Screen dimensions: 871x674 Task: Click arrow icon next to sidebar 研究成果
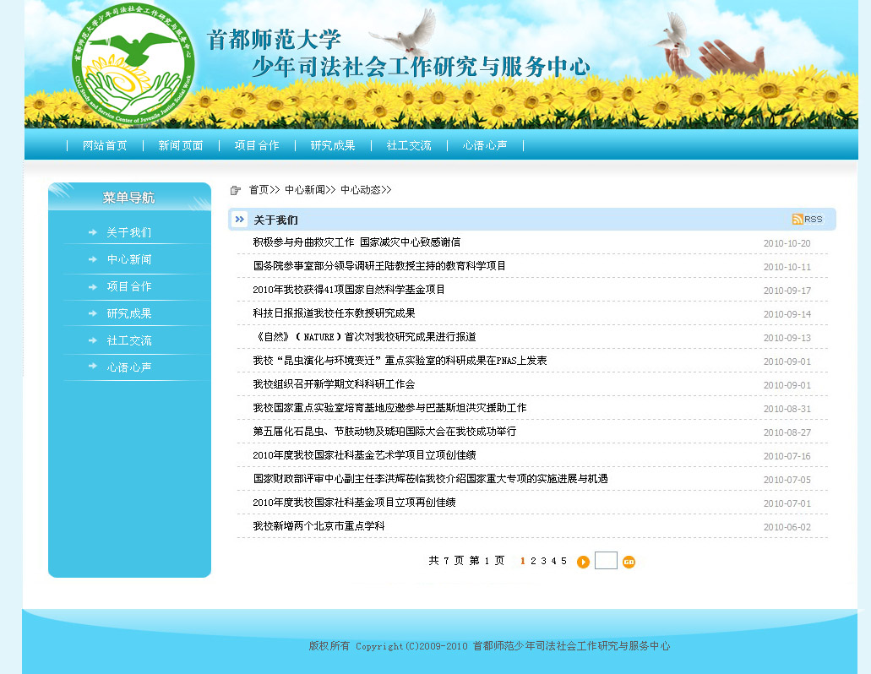tap(93, 313)
